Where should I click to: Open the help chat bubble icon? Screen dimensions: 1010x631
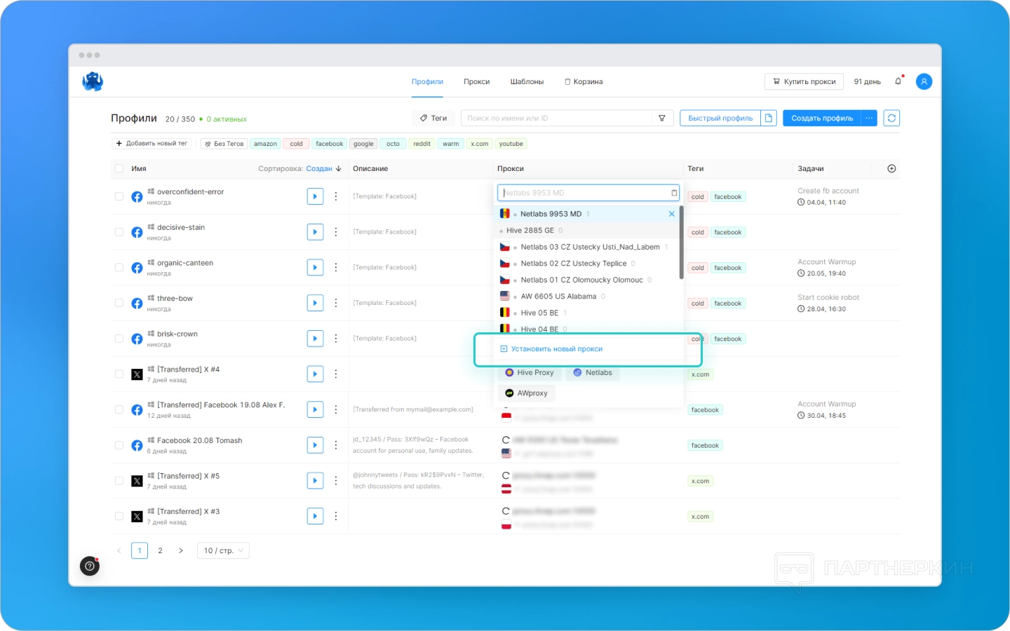click(x=90, y=566)
